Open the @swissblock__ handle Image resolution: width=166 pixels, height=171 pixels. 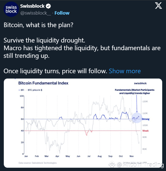point(36,13)
